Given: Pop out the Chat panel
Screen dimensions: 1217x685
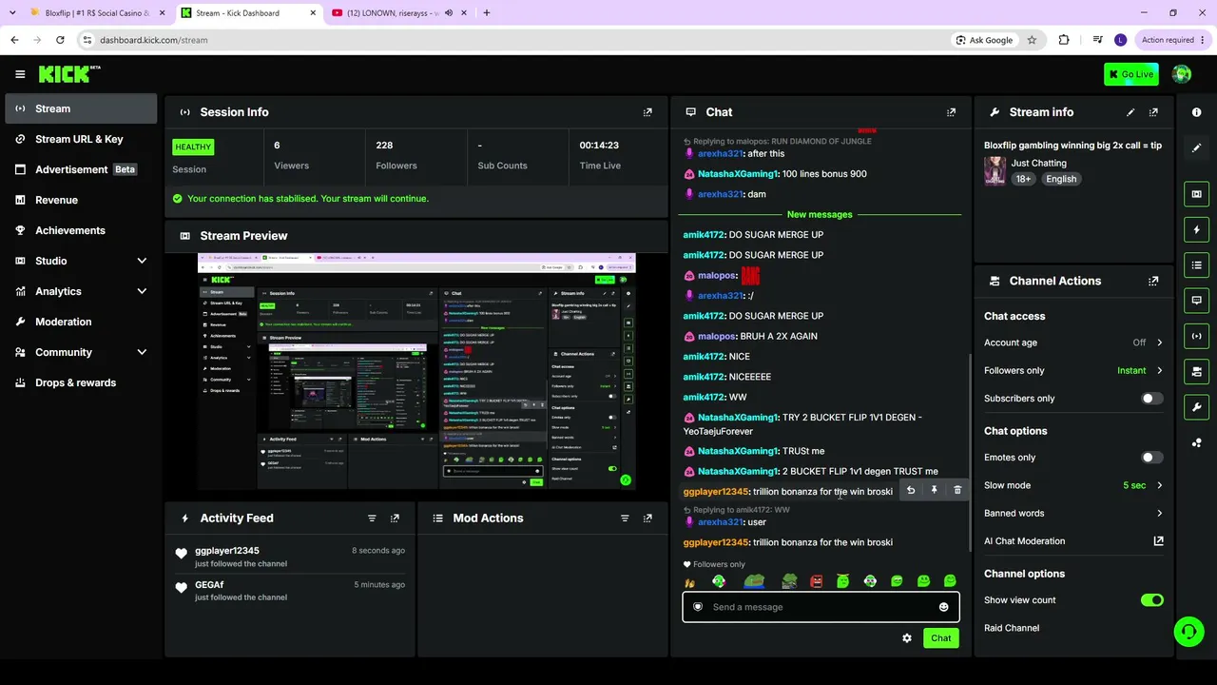Looking at the screenshot, I should (951, 112).
